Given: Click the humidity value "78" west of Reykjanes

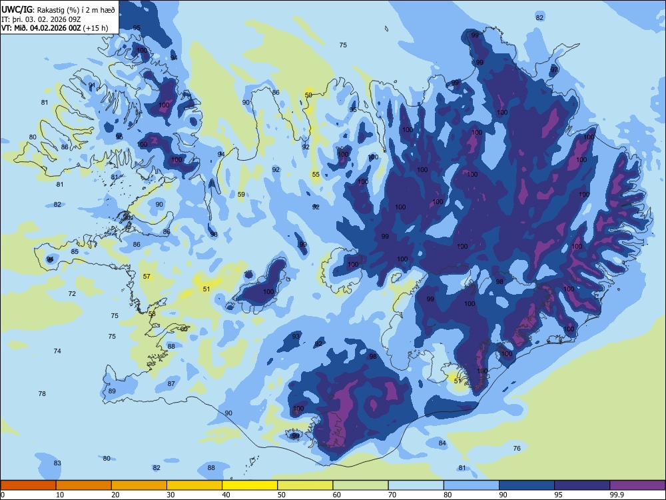Looking at the screenshot, I should pyautogui.click(x=42, y=394).
